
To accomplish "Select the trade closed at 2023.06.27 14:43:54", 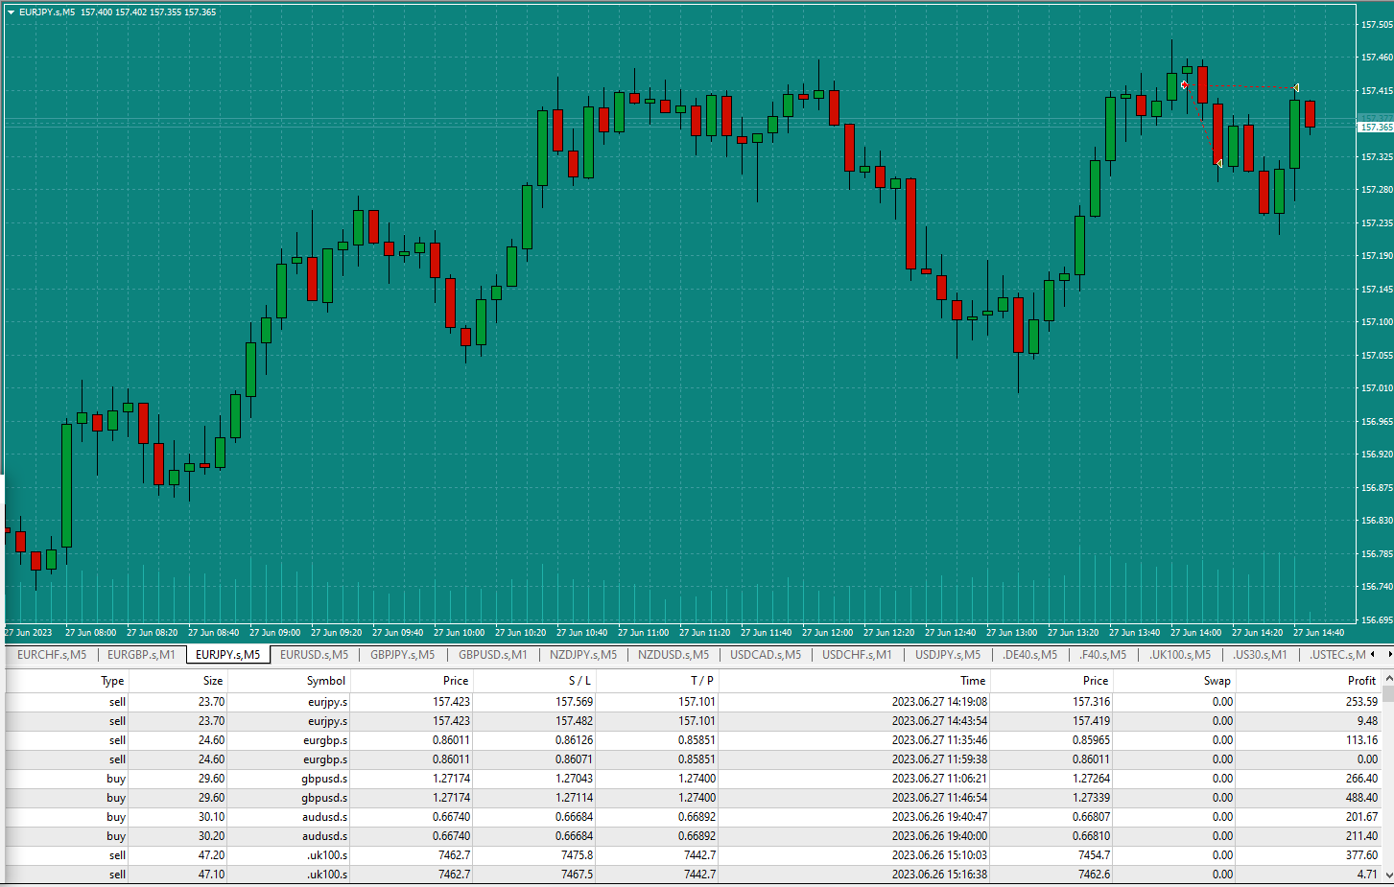I will pyautogui.click(x=693, y=721).
